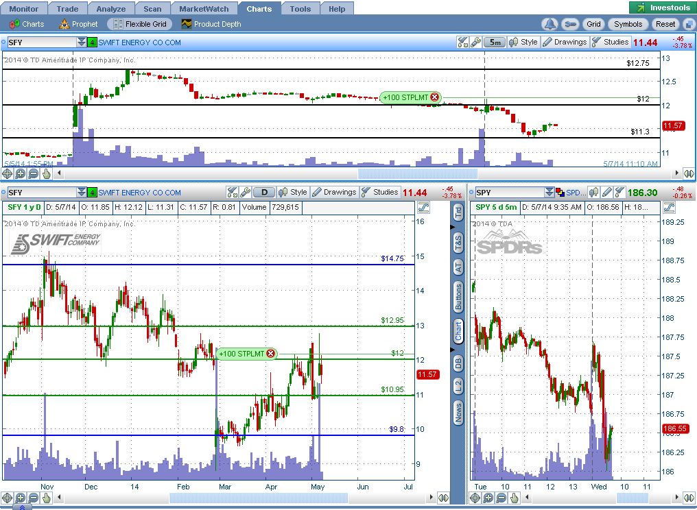This screenshot has width=697, height=510.
Task: Open chart settings wrench in daily SFY chart
Action: [245, 193]
